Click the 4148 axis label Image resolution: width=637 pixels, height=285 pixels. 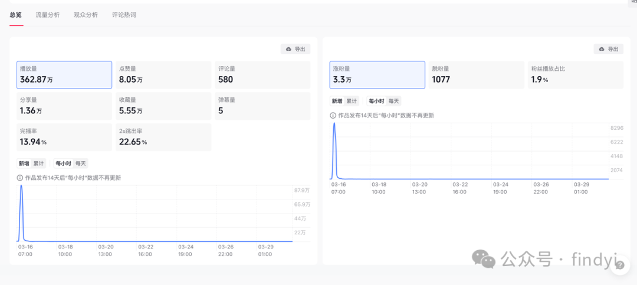(x=617, y=156)
